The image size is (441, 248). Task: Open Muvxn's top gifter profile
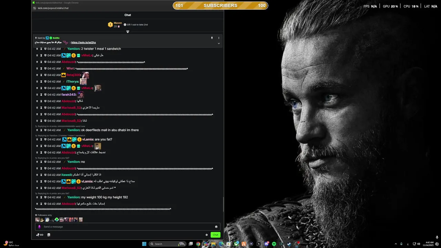(x=118, y=23)
